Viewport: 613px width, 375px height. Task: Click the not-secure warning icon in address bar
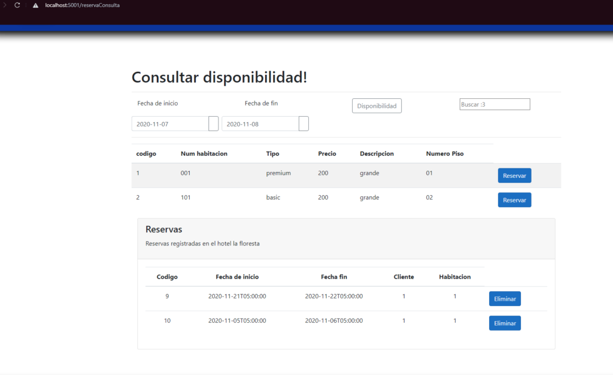click(x=35, y=5)
